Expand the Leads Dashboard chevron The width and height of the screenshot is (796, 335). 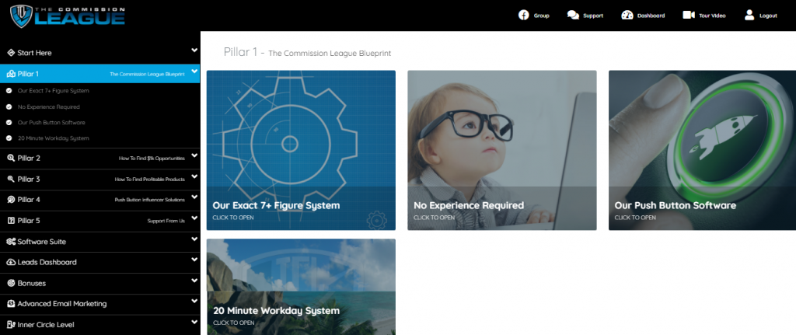pos(194,260)
